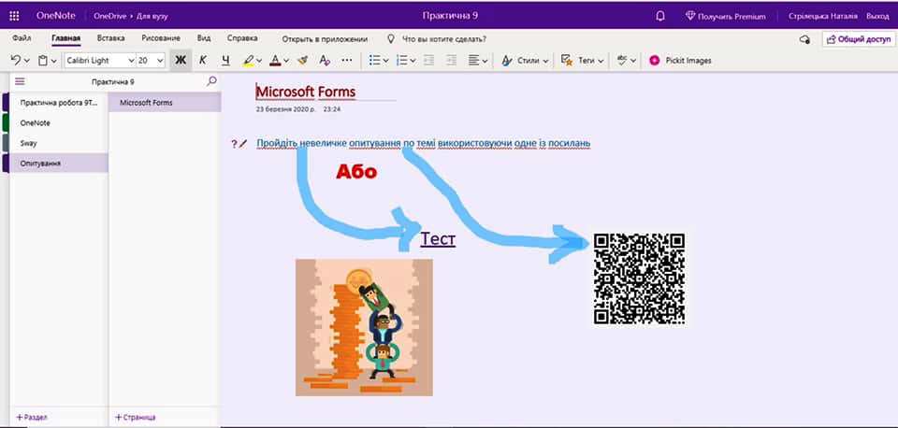898x428 pixels.
Task: Toggle the navigation pane hamburger icon
Action: pos(20,81)
